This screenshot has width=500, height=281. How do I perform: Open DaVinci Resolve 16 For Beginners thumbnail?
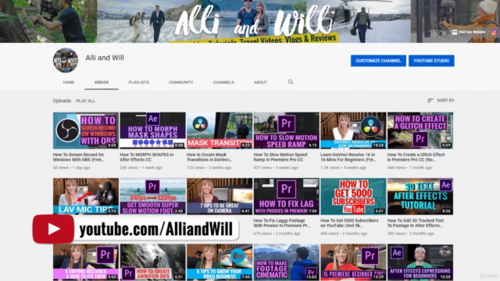coord(353,130)
